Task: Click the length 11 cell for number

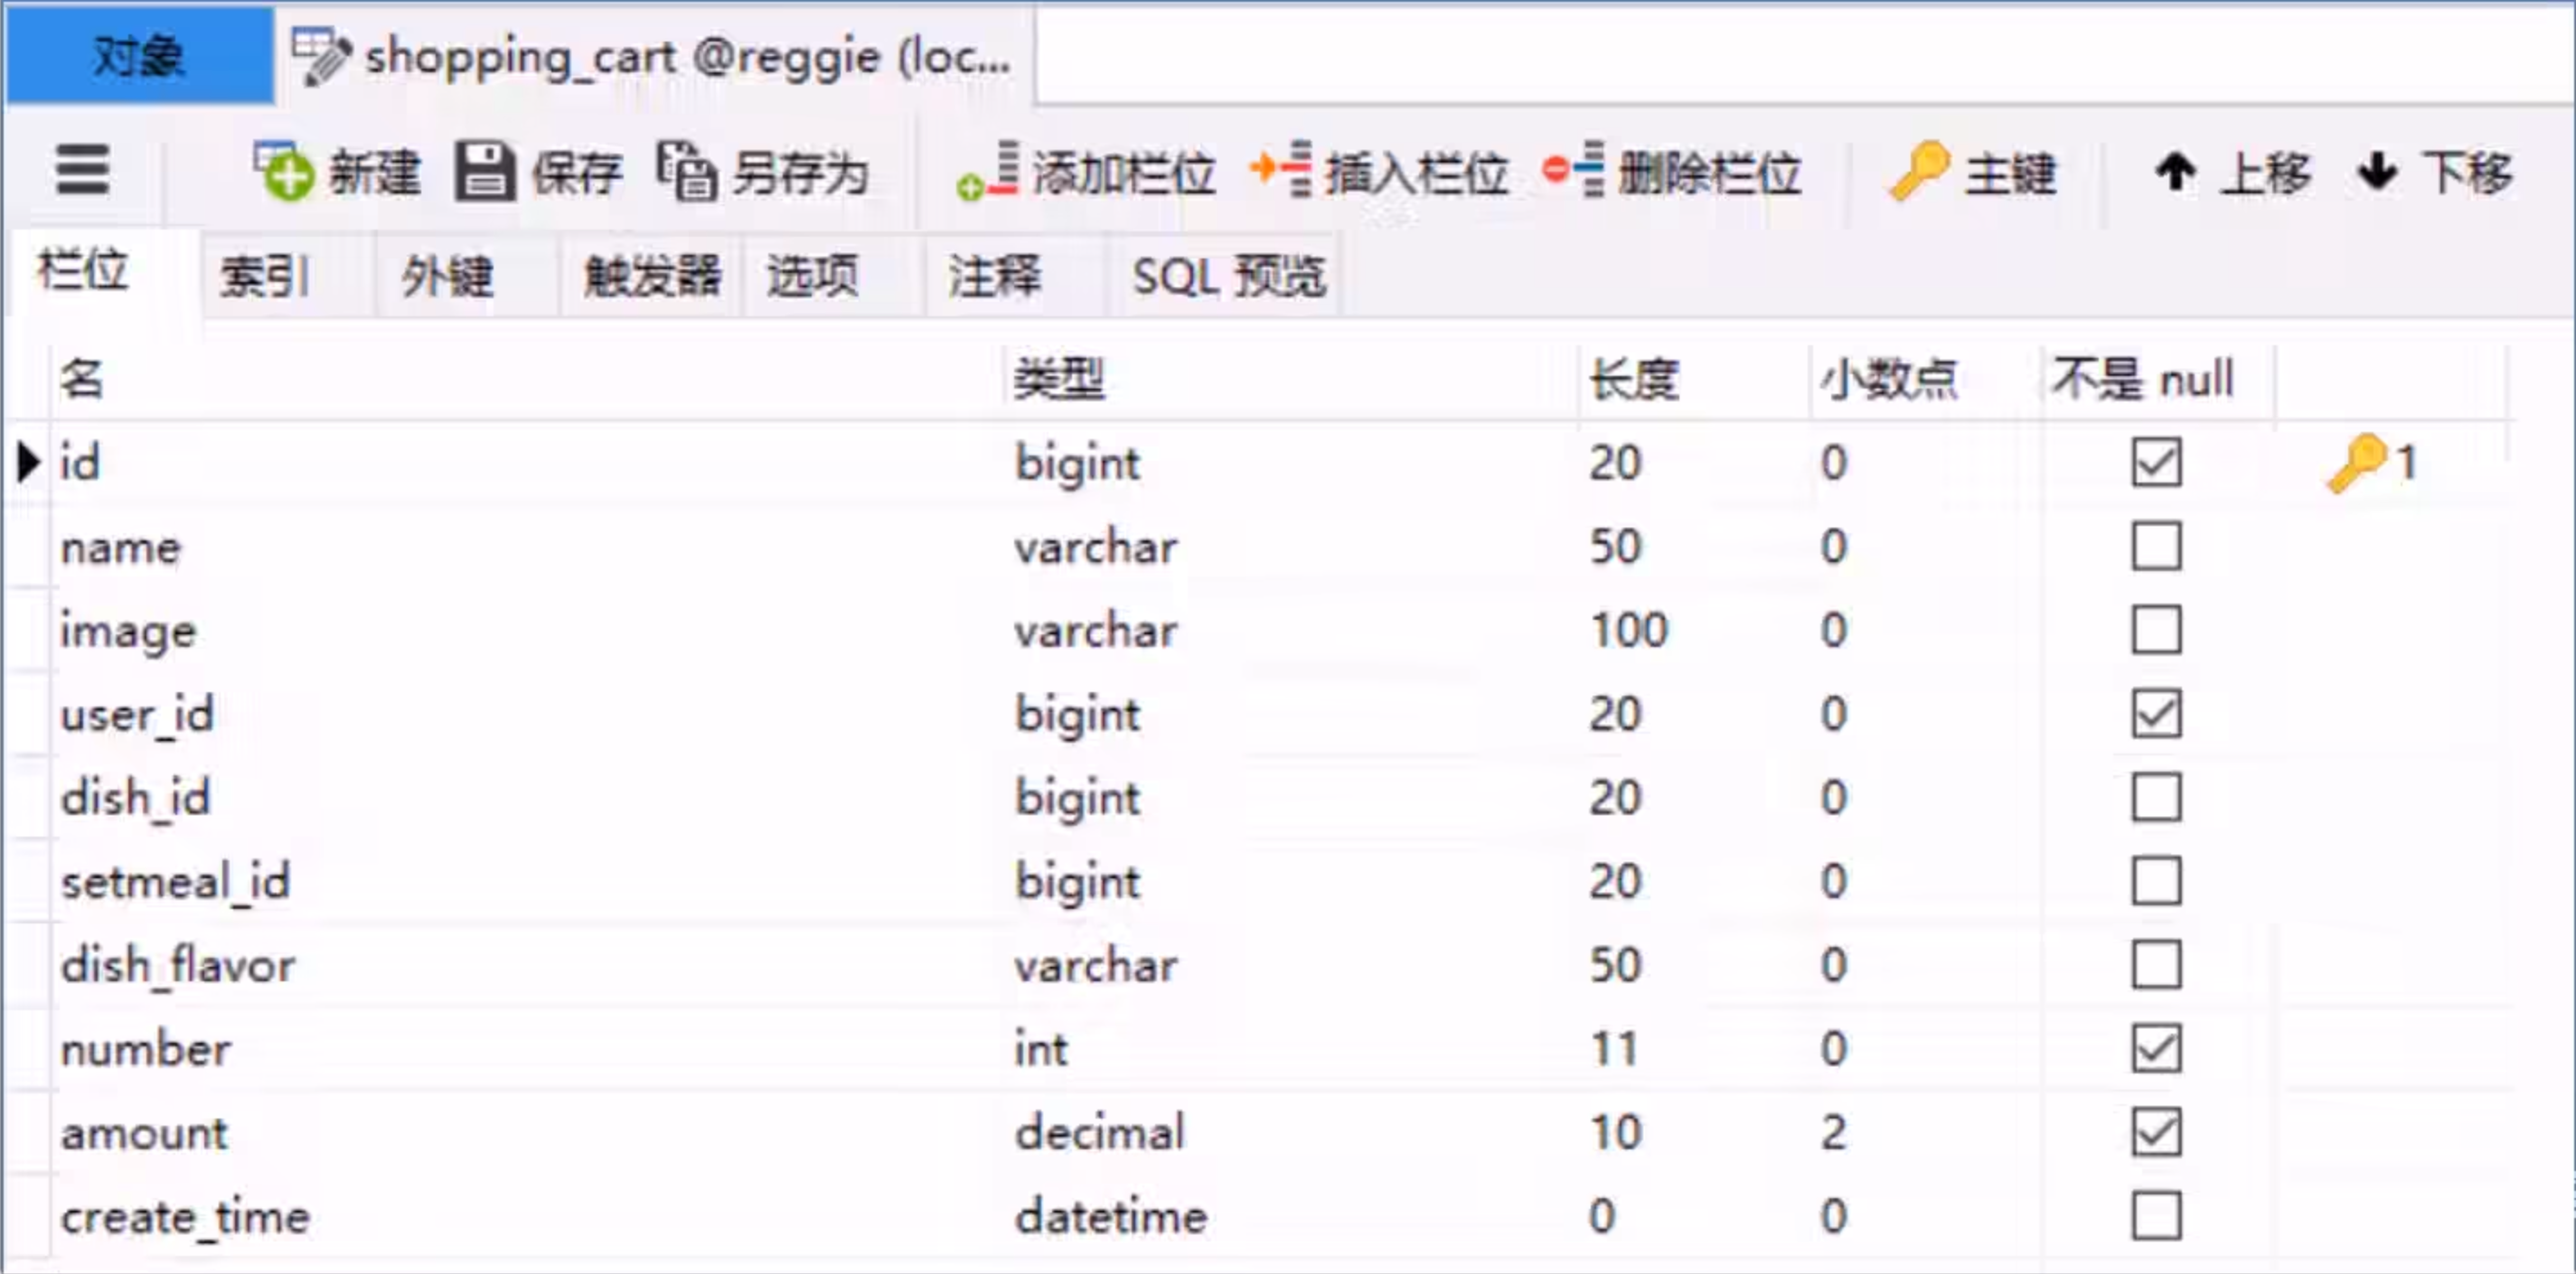Action: 1695,1049
